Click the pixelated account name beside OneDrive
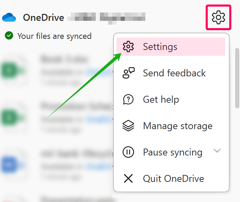240x202 pixels. pos(107,18)
